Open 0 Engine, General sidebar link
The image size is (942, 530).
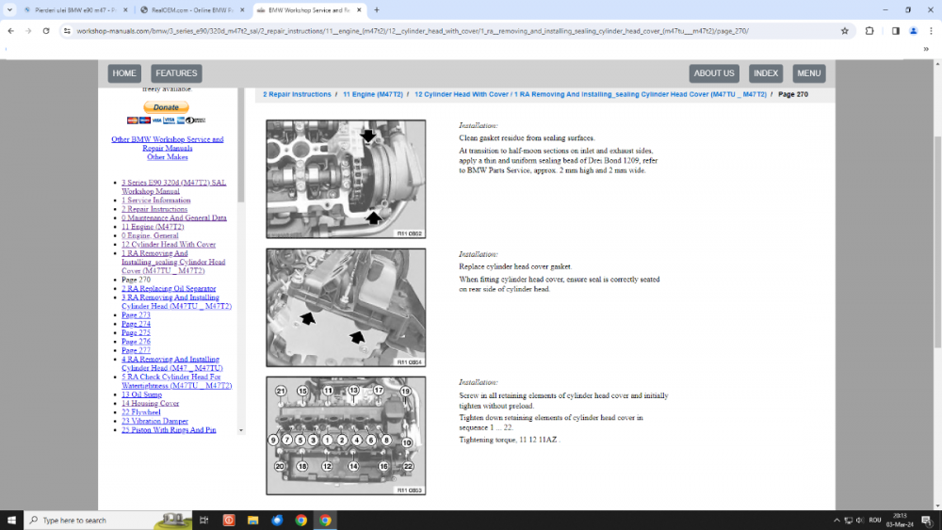pyautogui.click(x=150, y=236)
